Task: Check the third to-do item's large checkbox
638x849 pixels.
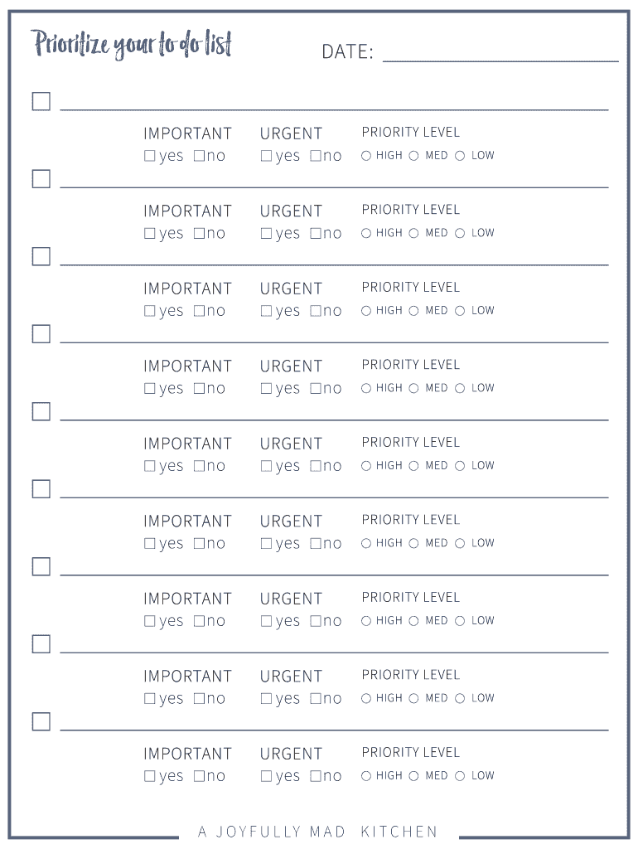Action: point(41,257)
